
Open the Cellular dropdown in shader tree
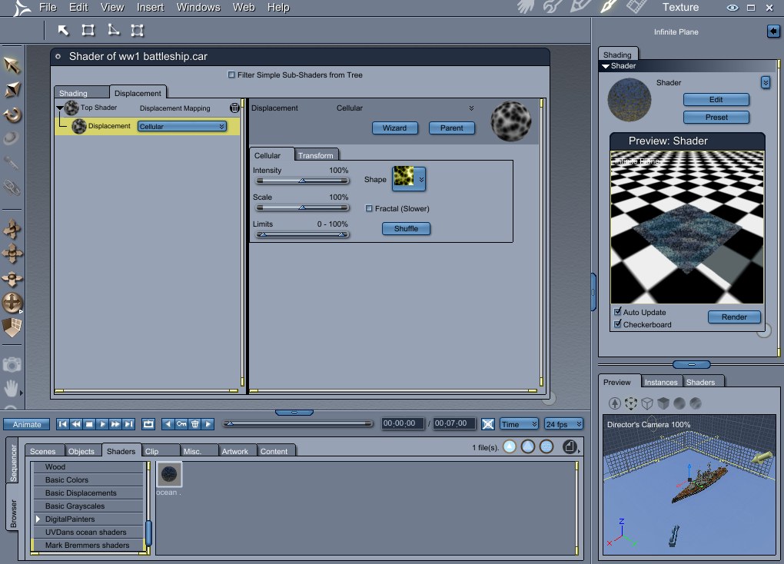(x=182, y=127)
